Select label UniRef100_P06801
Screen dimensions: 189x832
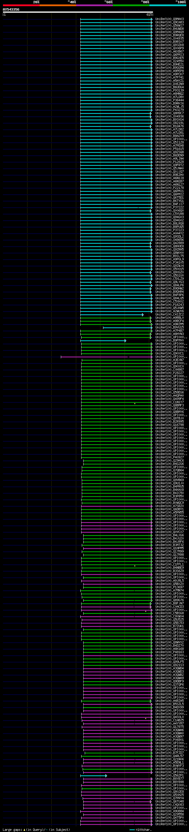[170, 740]
